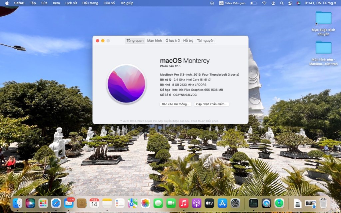The image size is (341, 213).
Task: Click the MacBook Pro (13-inch, 2019) model text
Action: (x=199, y=75)
